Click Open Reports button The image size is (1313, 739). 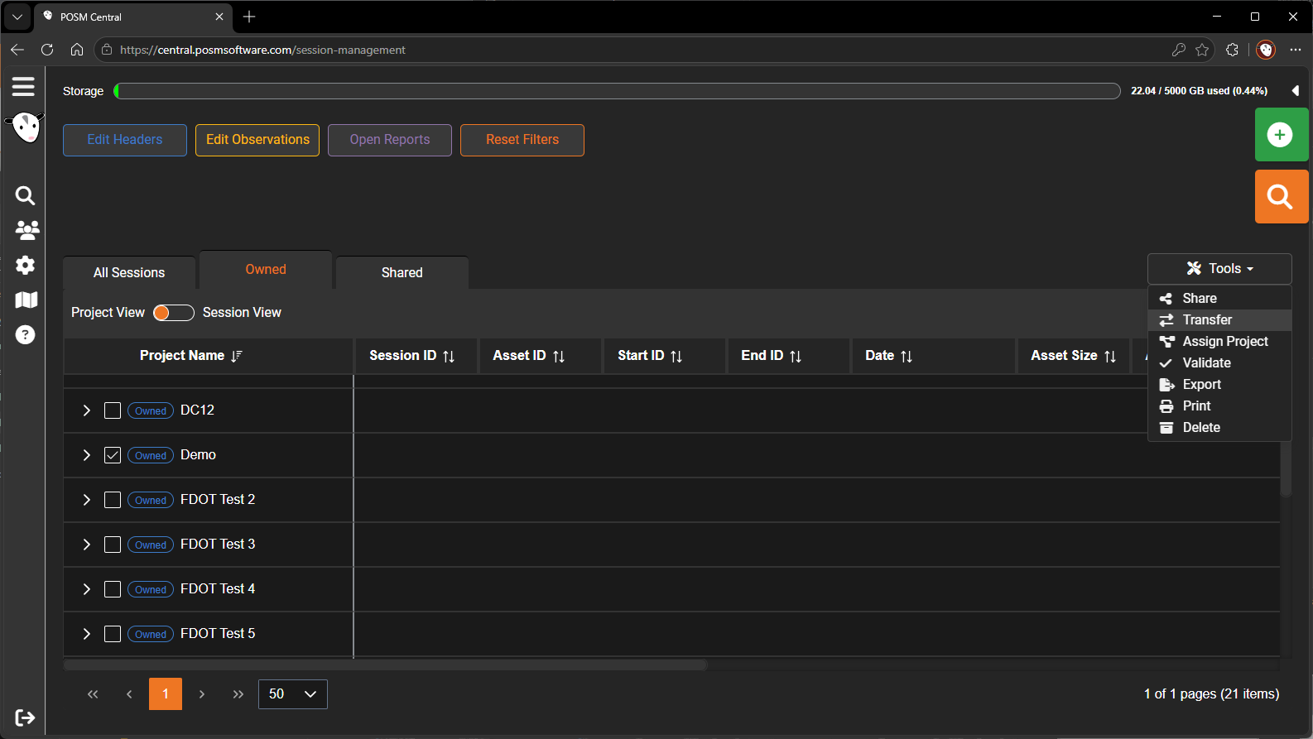[x=390, y=140]
